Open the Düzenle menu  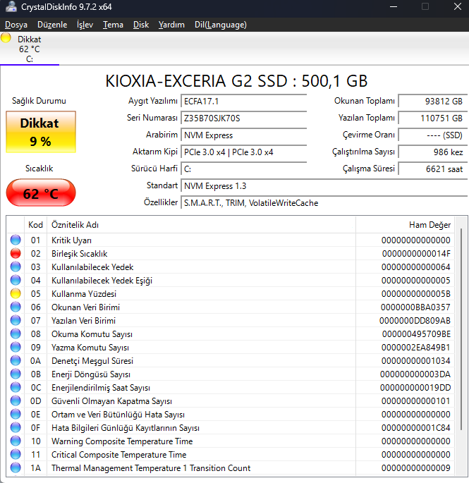click(x=52, y=25)
